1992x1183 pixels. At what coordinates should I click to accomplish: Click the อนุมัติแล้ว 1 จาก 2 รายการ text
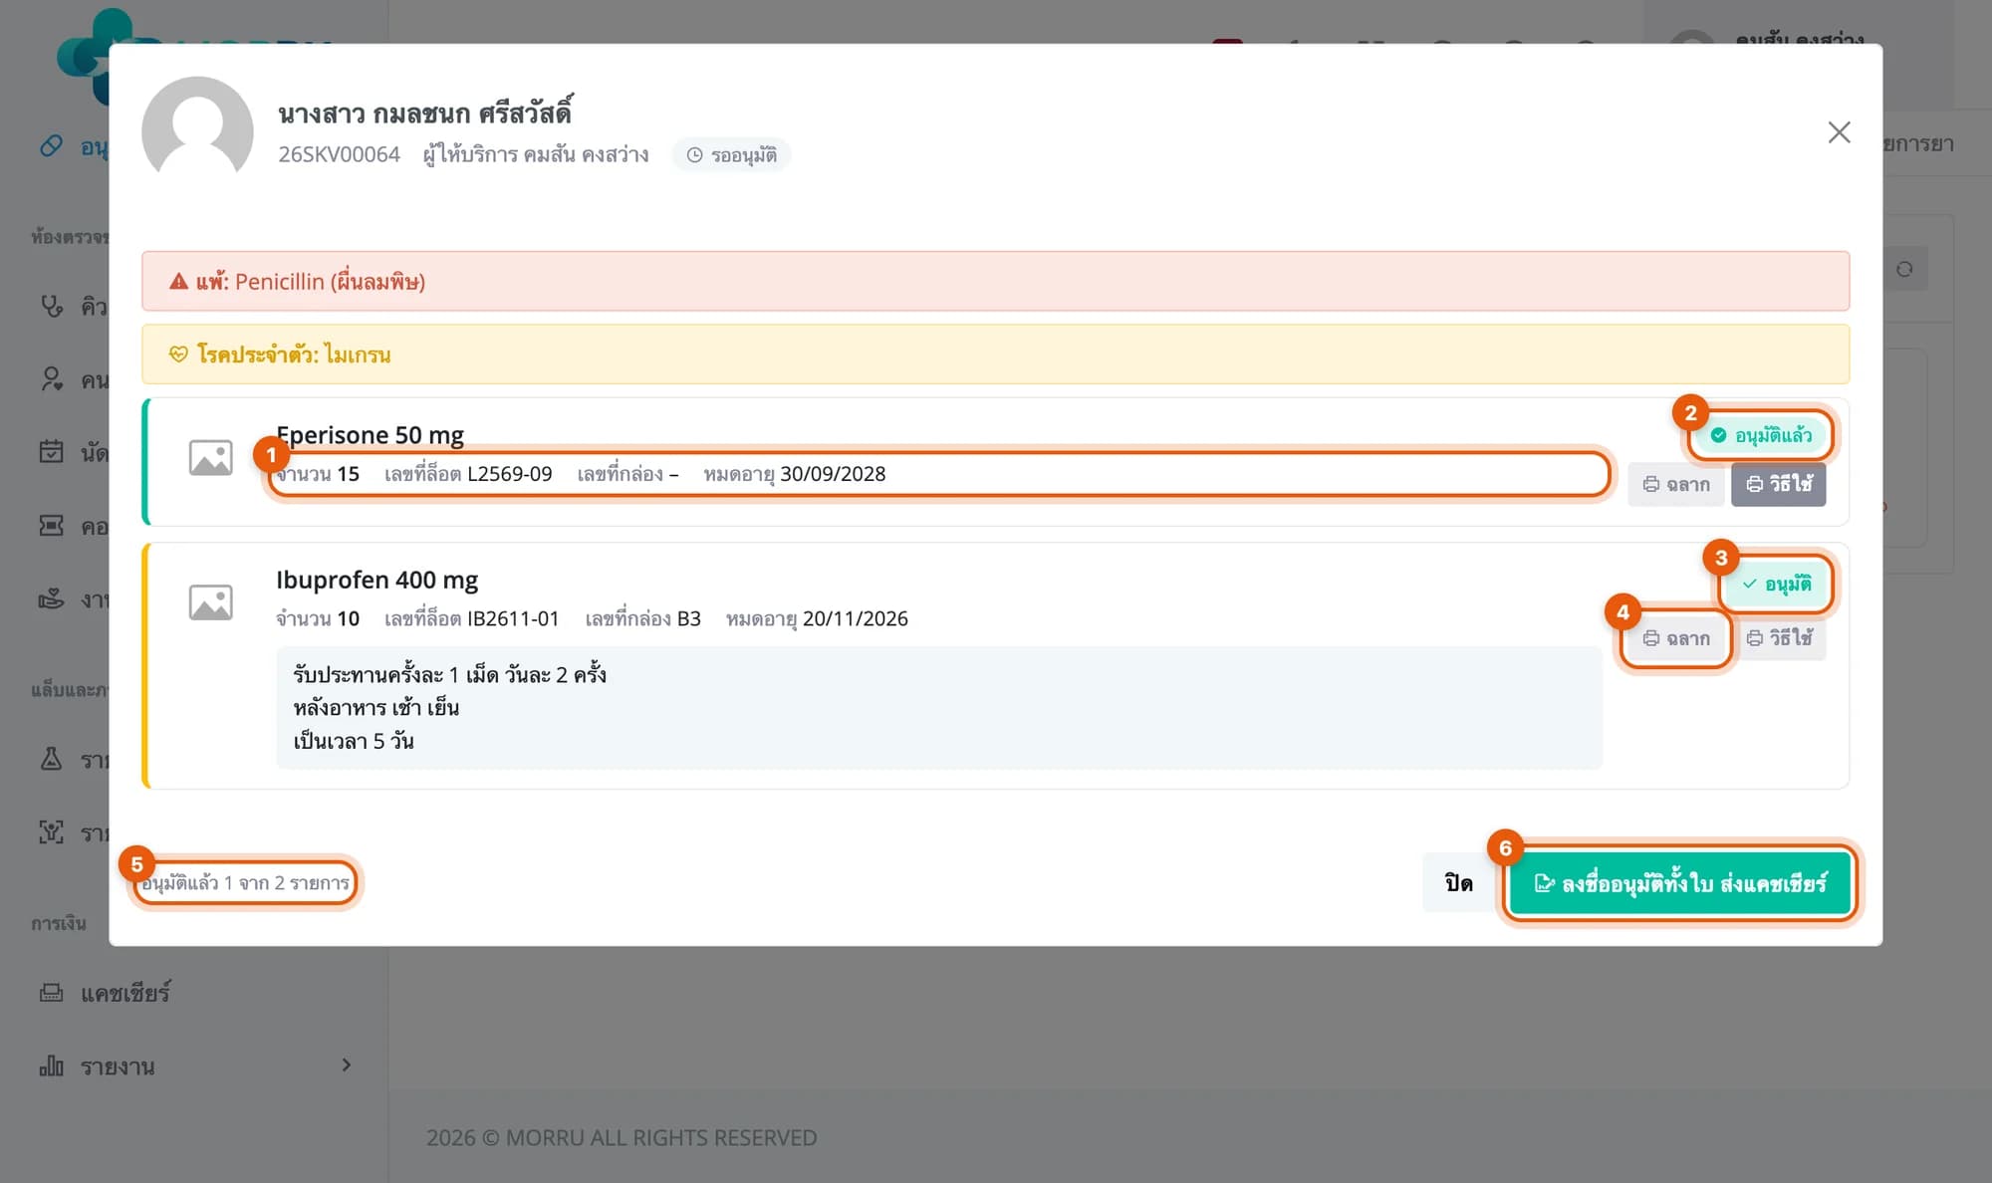[x=245, y=883]
